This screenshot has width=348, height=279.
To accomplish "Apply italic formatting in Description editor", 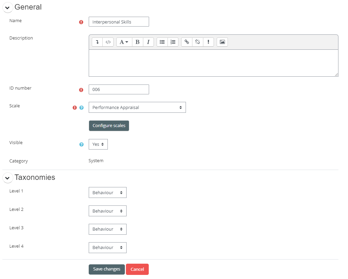I will pos(148,42).
